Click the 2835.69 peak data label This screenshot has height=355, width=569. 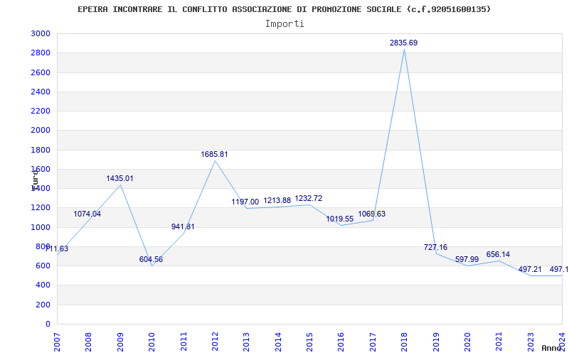[x=403, y=43]
